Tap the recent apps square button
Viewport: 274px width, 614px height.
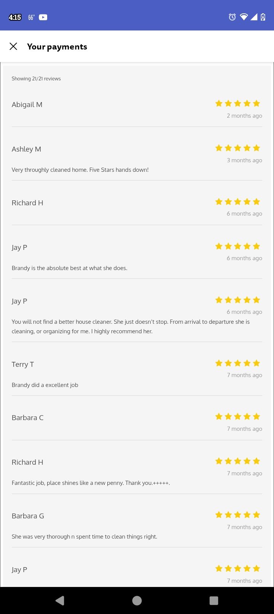point(214,601)
